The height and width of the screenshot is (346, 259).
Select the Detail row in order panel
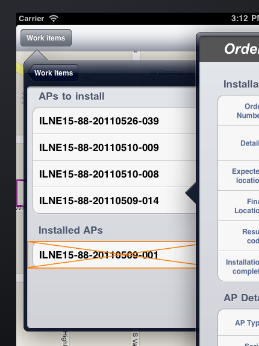tap(239, 143)
